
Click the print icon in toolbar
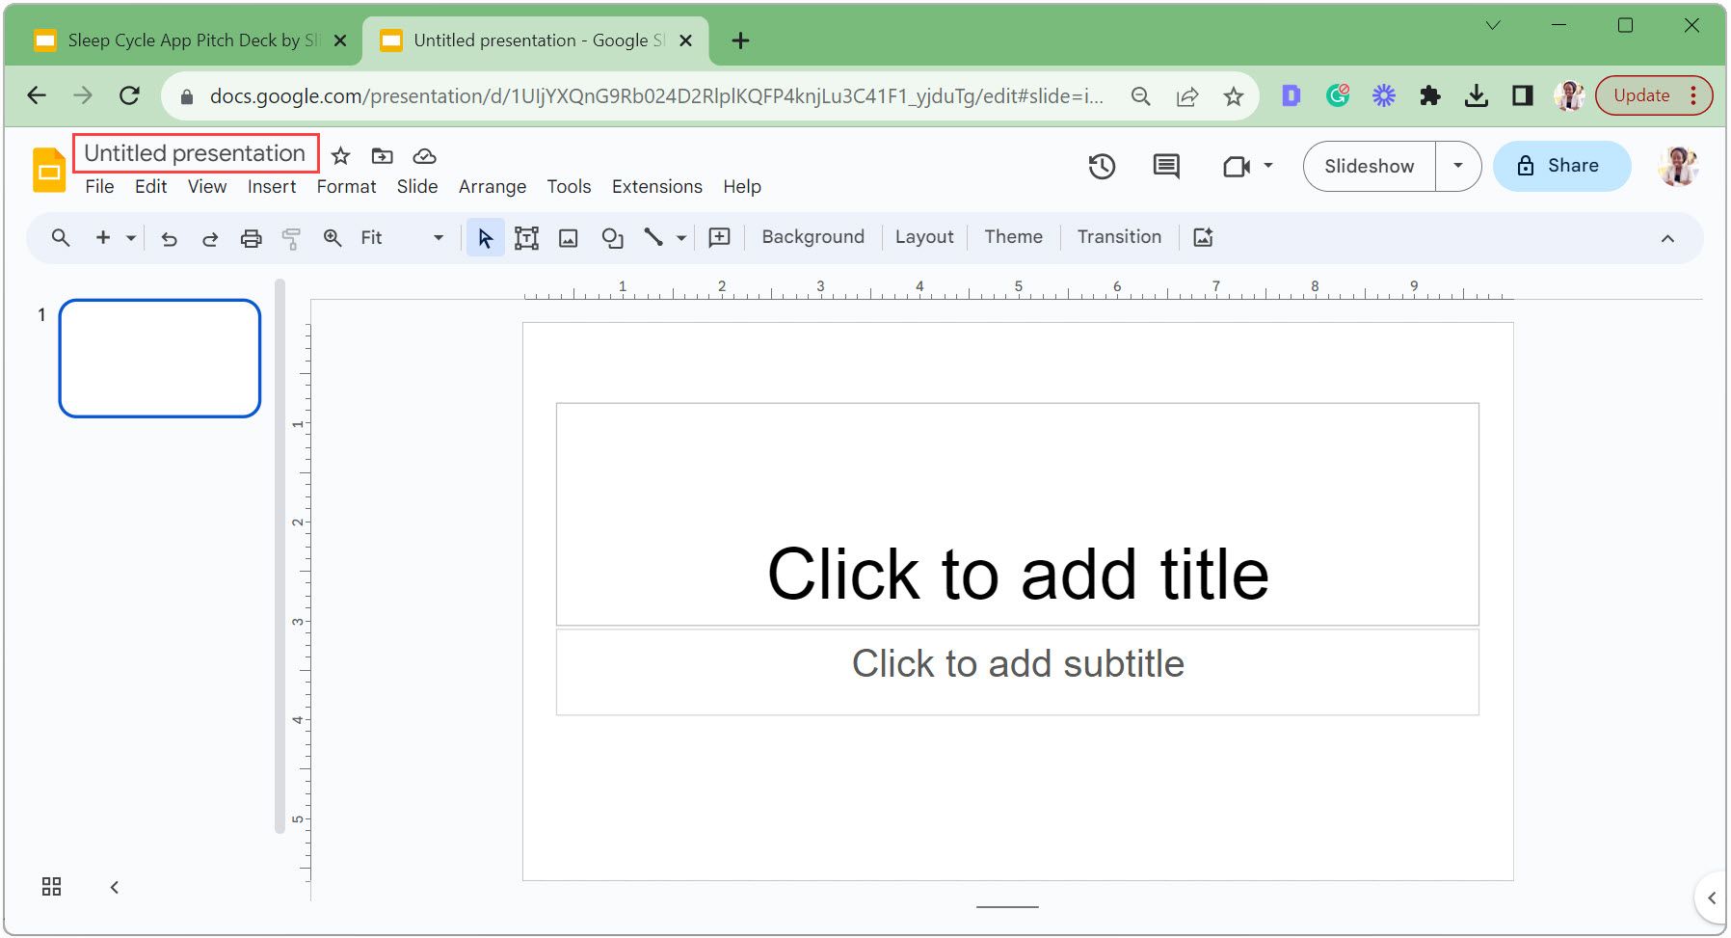251,238
